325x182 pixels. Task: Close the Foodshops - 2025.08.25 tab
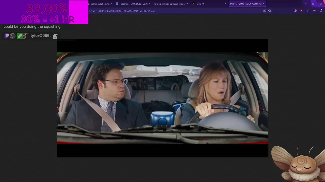[x=149, y=4]
